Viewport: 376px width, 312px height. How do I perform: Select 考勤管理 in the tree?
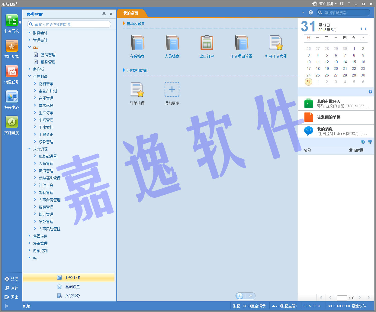click(x=46, y=193)
